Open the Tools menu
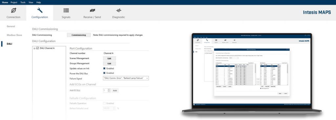336x120 pixels. (23, 2)
